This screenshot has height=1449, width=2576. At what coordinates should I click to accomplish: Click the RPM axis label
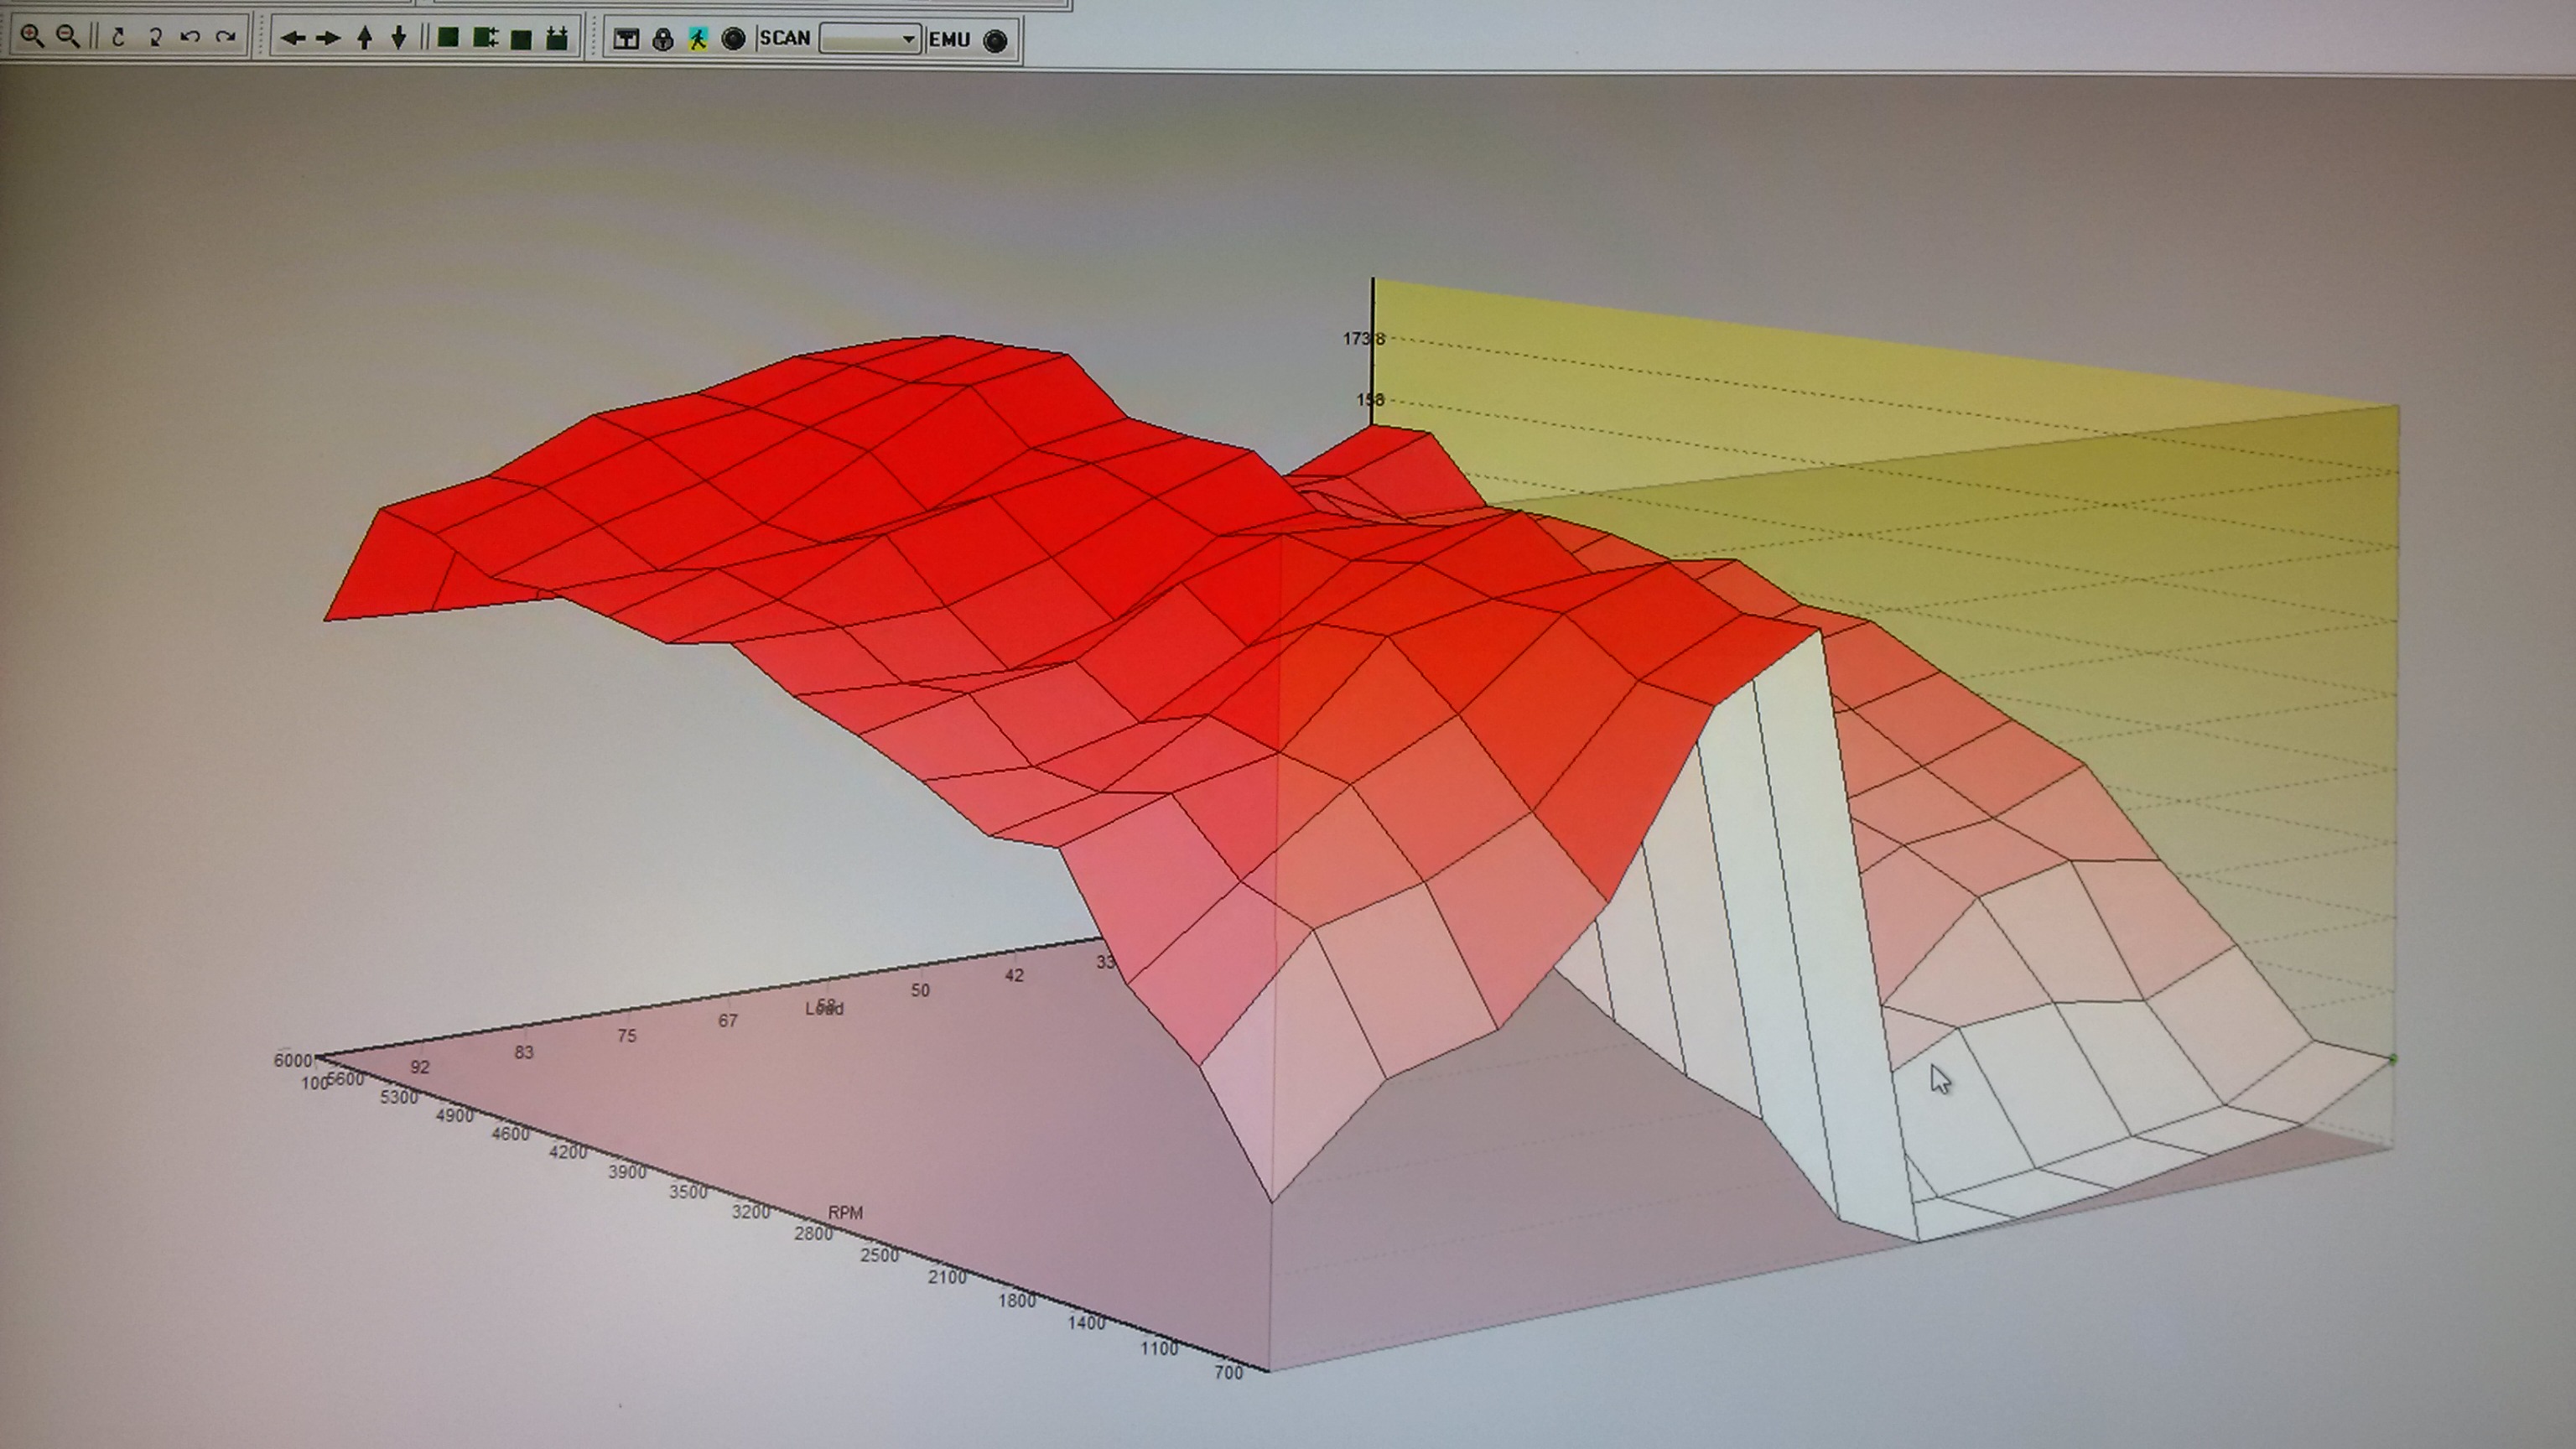(845, 1212)
